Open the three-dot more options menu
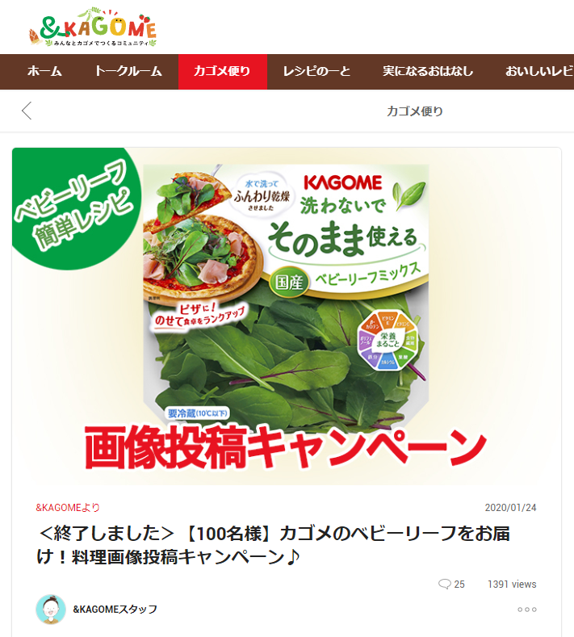This screenshot has width=574, height=637. click(x=527, y=610)
